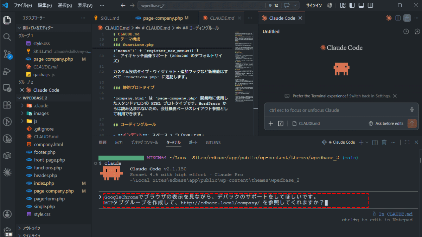Open the Explorer view in activity bar

coord(7,20)
